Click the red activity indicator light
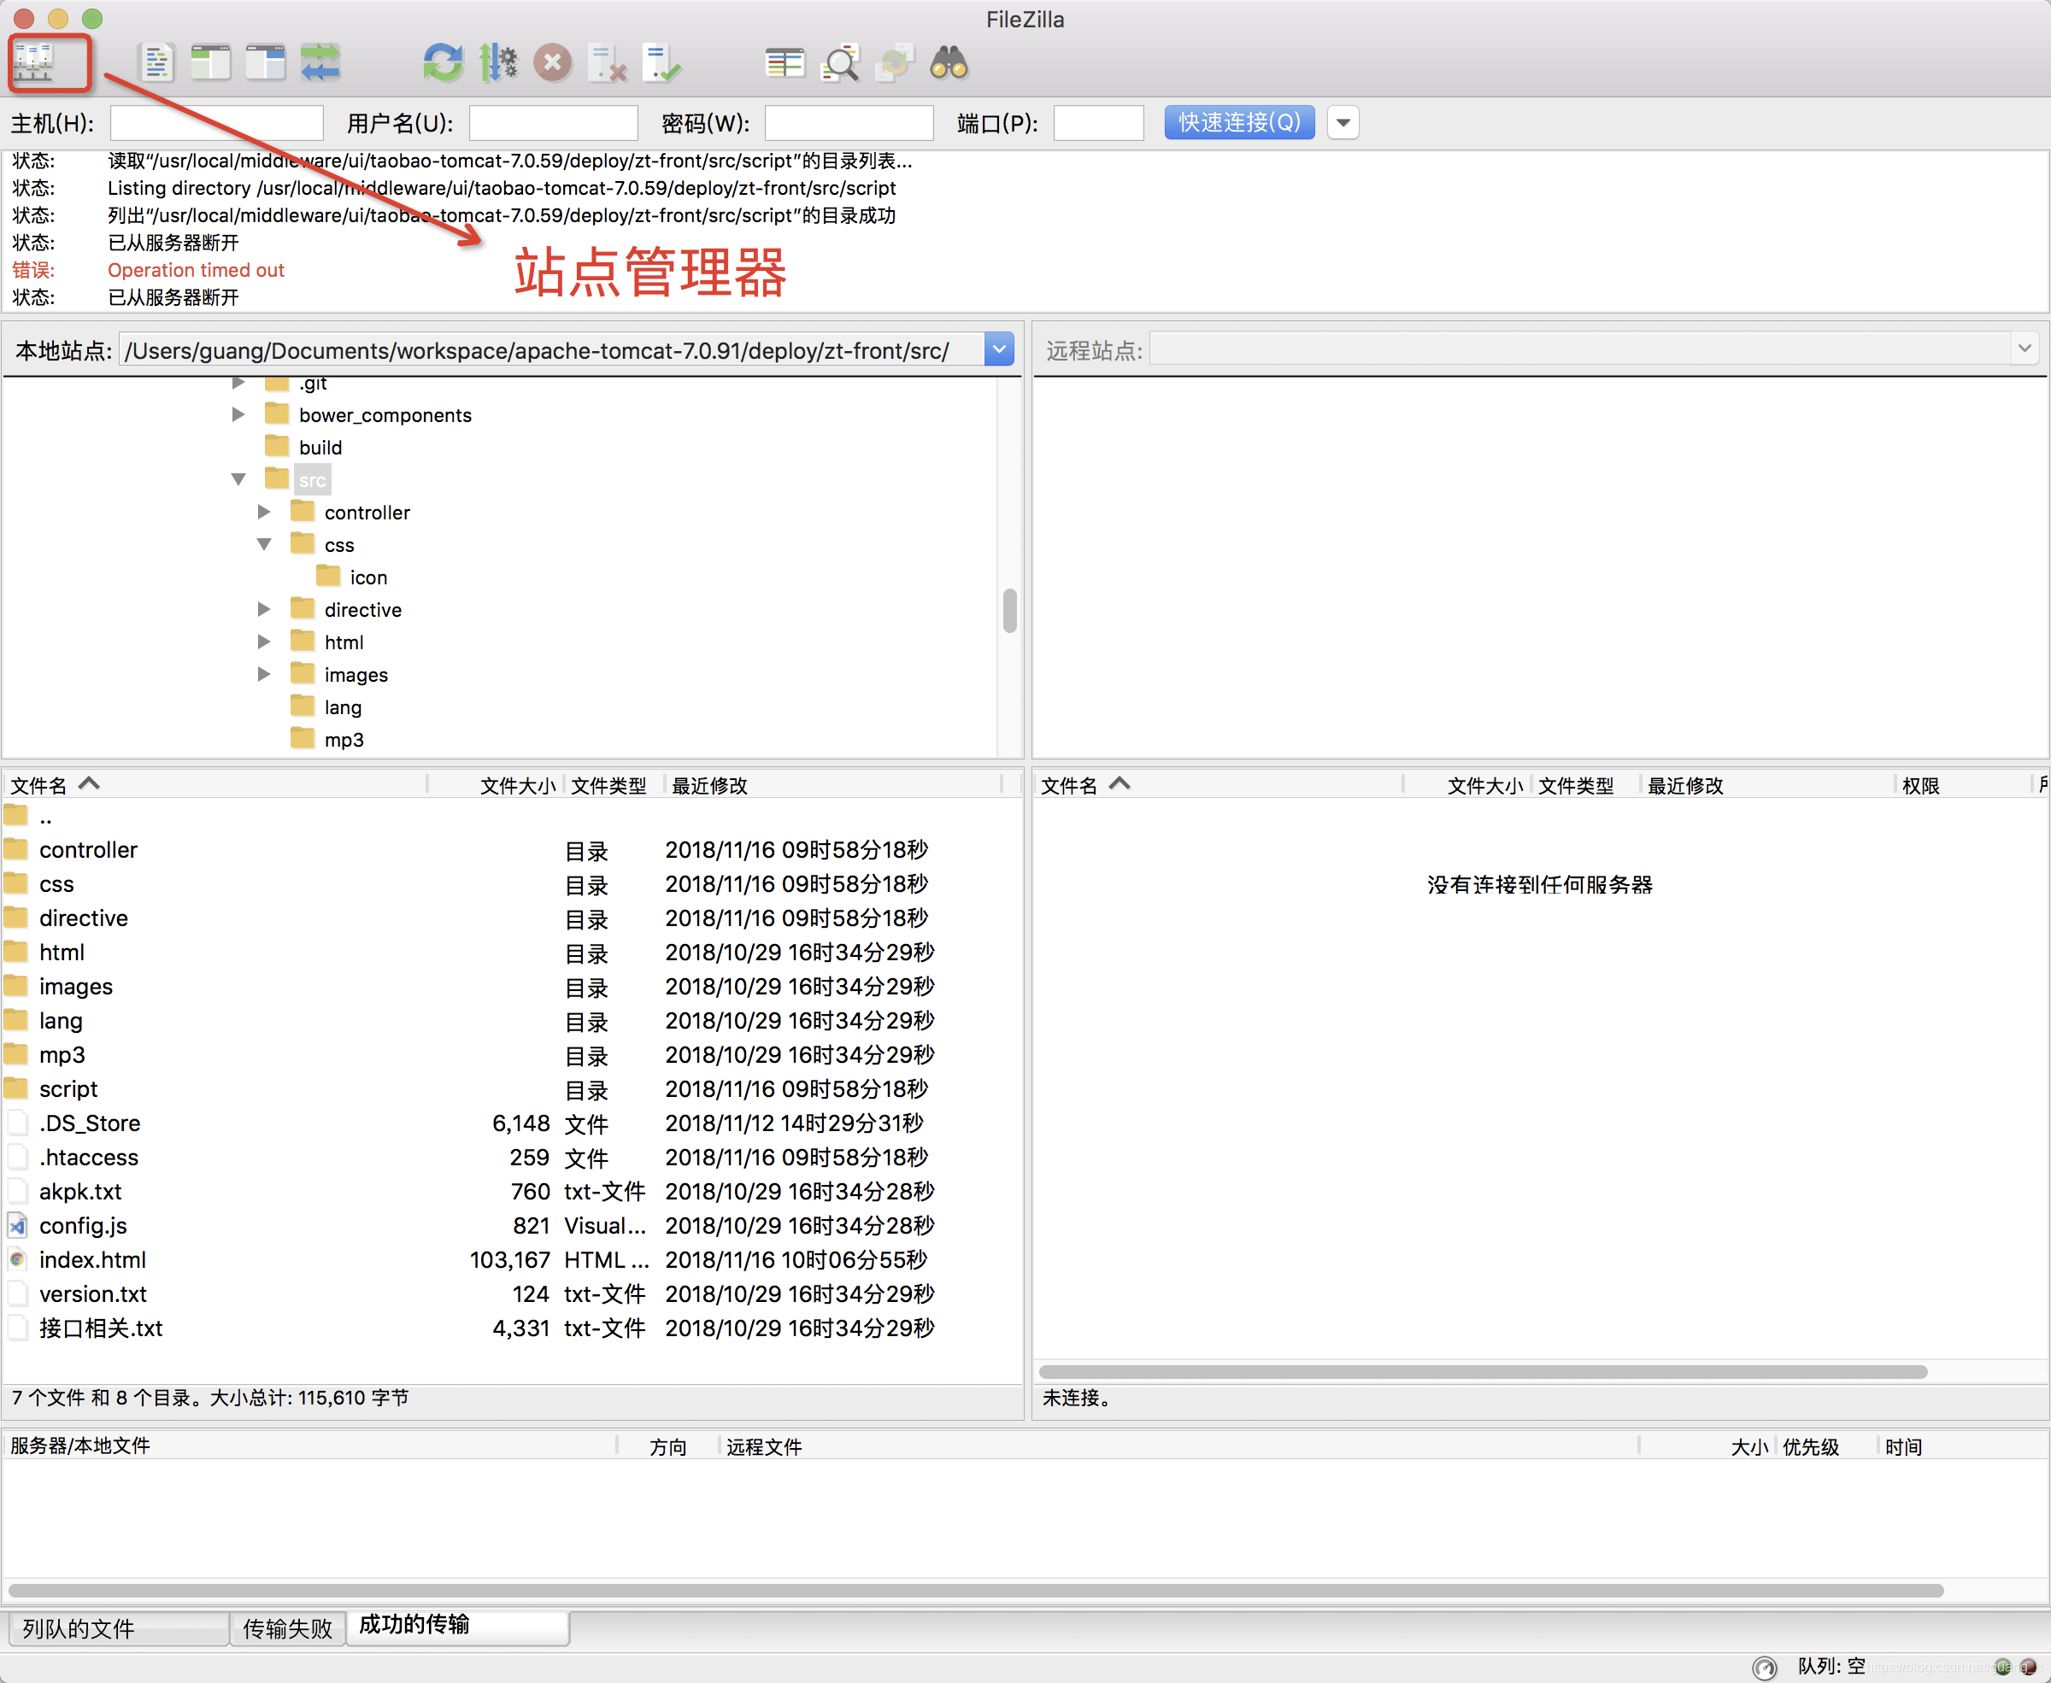 pos(2028,1667)
